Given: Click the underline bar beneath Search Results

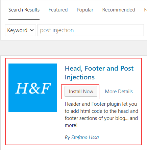Looking at the screenshot, I should (24, 20).
